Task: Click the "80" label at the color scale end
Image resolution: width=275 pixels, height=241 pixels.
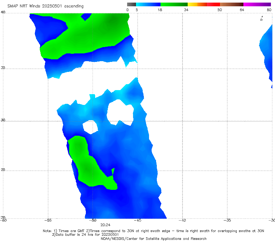Action: coord(269,10)
